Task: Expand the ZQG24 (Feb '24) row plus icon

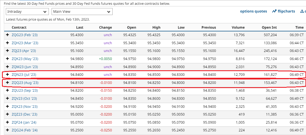Action: [7, 130]
